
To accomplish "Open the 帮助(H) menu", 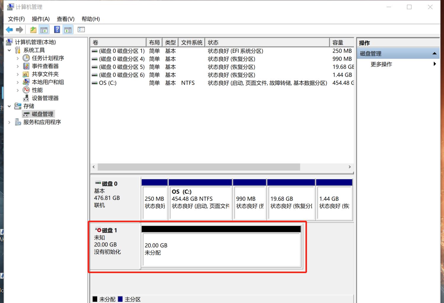I will click(x=91, y=19).
